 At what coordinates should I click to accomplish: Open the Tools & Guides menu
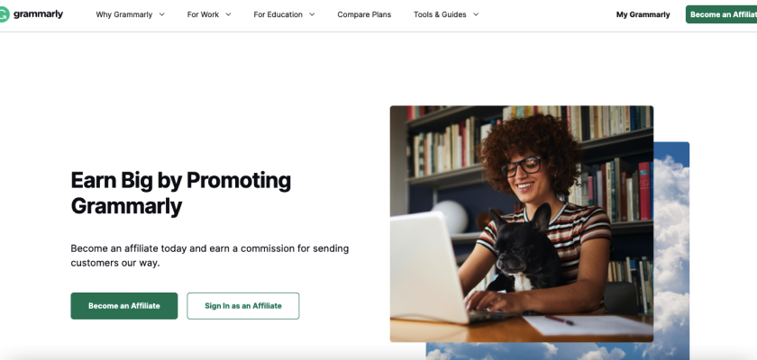pos(446,14)
